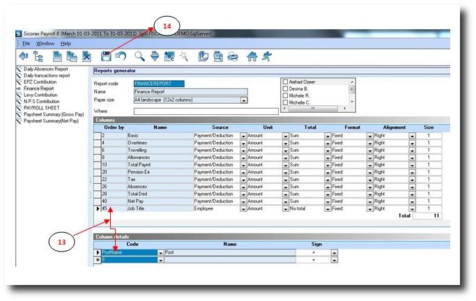Click the Delete document icon

86,56
